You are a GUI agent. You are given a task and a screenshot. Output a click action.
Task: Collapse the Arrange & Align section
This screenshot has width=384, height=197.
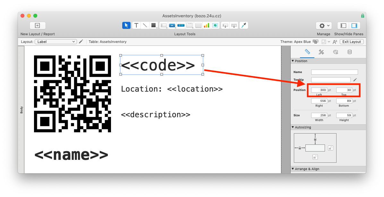pyautogui.click(x=293, y=169)
